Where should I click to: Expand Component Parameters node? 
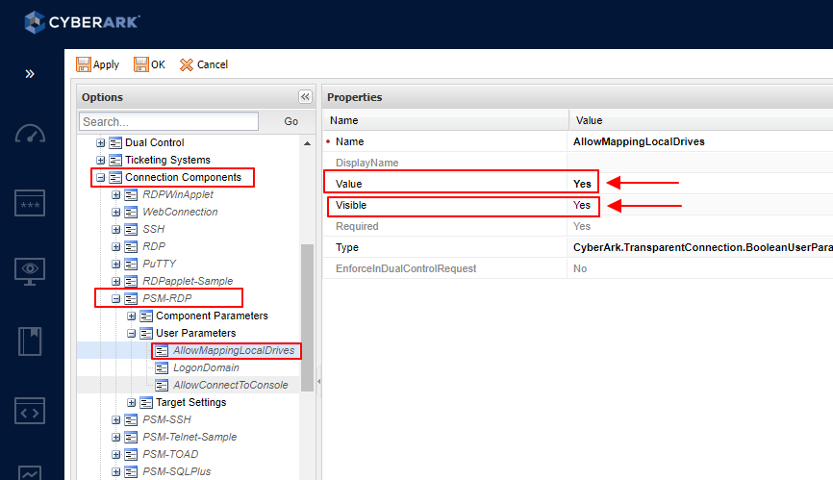[131, 316]
